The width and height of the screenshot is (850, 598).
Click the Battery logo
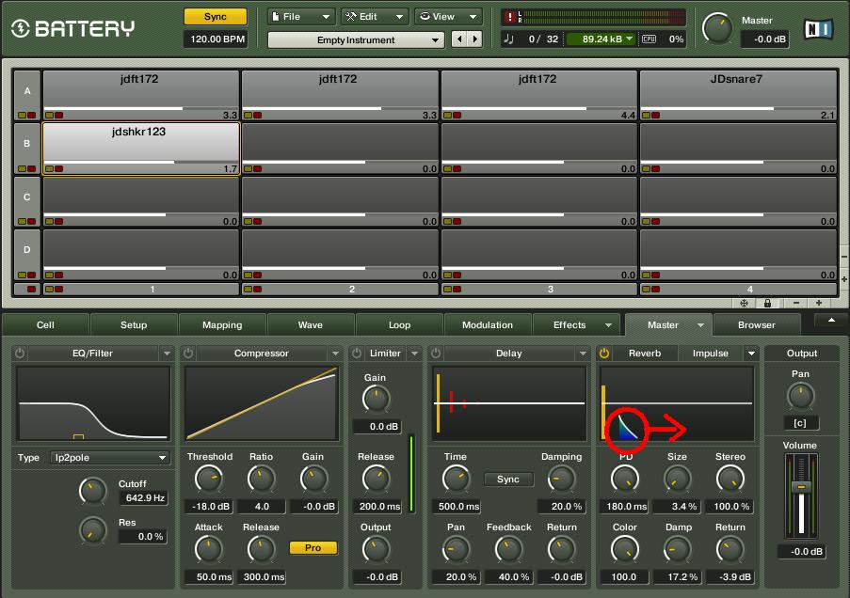pos(72,28)
